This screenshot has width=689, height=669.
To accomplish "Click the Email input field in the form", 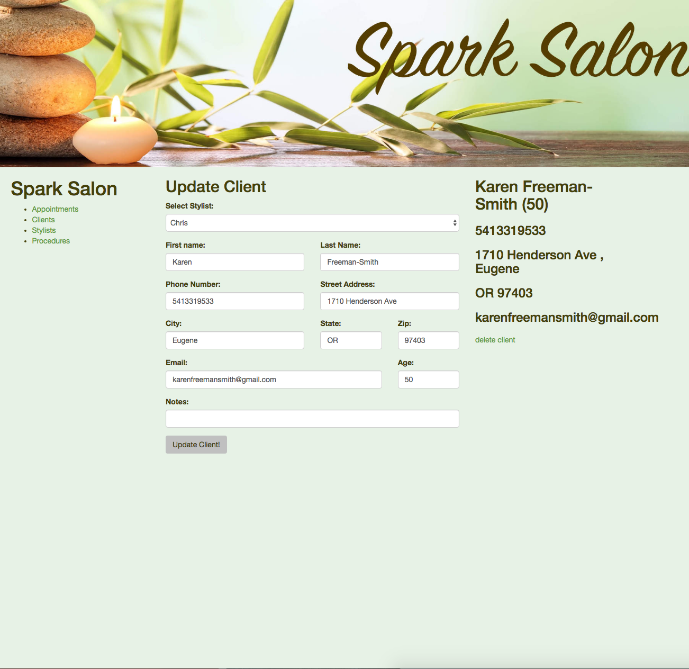I will tap(274, 379).
